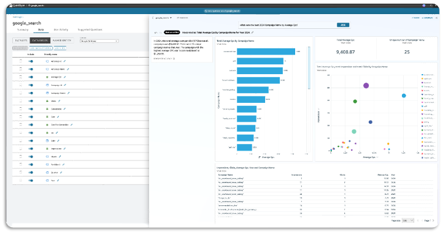Screen dimensions: 443x234
Task: Edit the Year field friendly name
Action: click(x=58, y=181)
